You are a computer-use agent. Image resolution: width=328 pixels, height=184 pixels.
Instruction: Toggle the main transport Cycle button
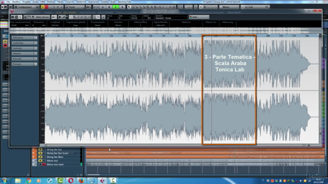pyautogui.click(x=102, y=7)
